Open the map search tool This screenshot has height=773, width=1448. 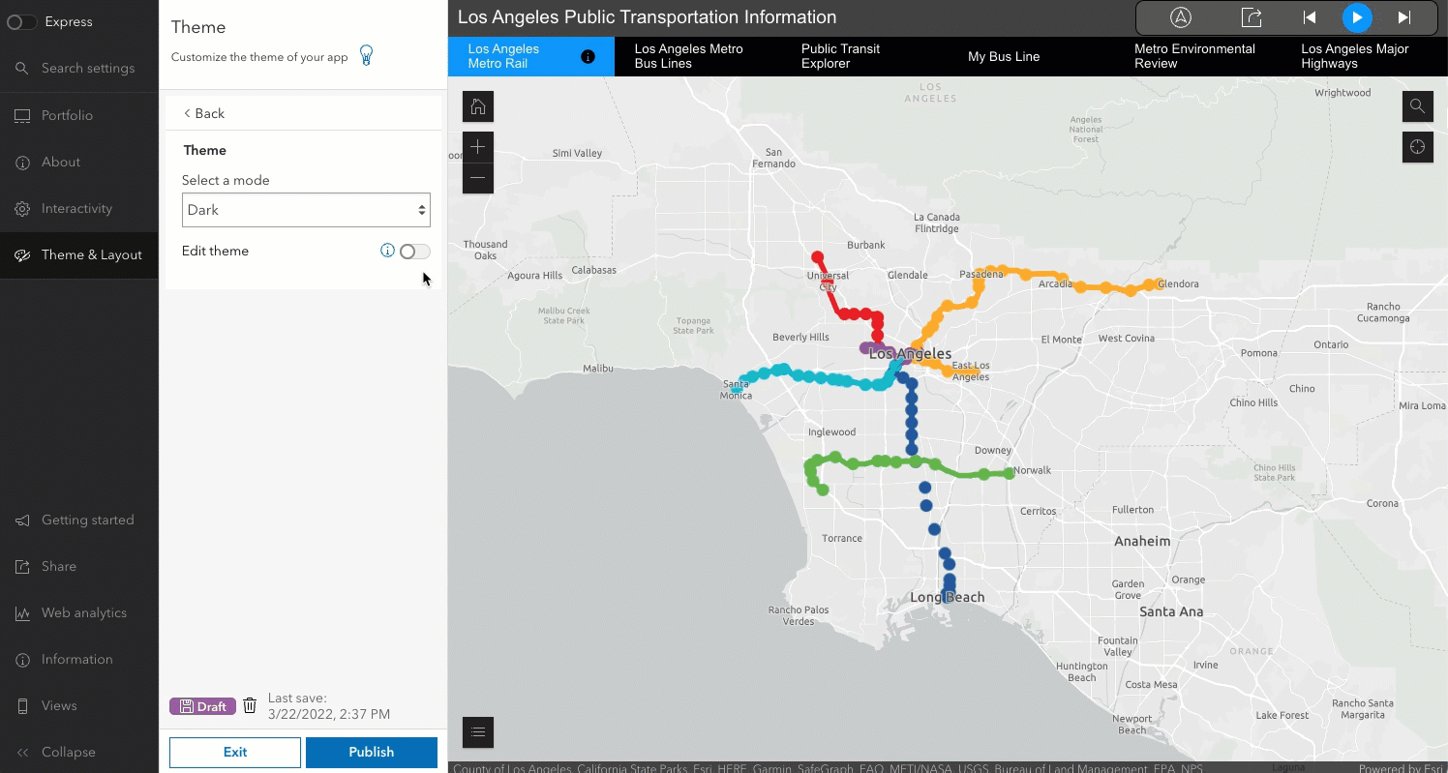(1418, 106)
